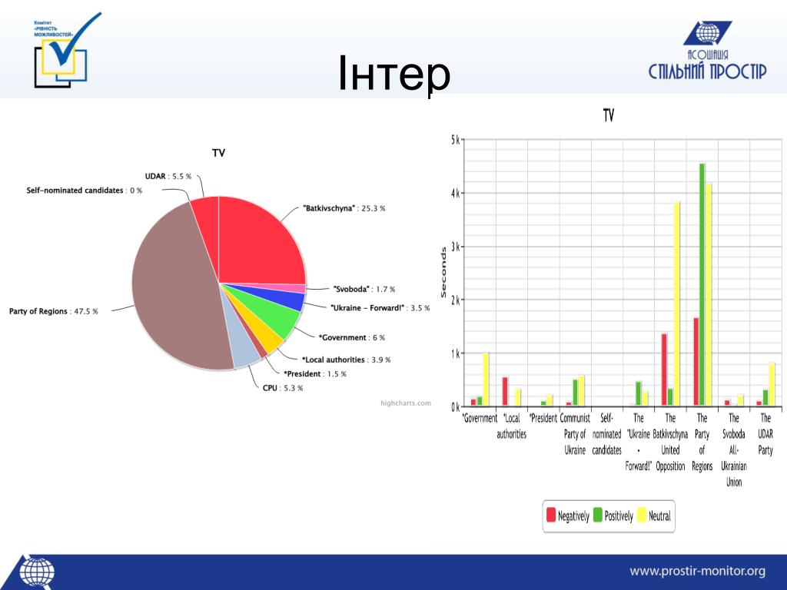Click the globe magnifier icon in footer
This screenshot has height=590, width=787.
click(36, 573)
